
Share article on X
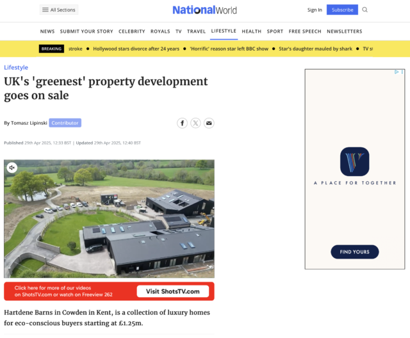click(x=195, y=123)
